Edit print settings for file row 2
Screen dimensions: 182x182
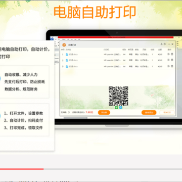(168, 60)
